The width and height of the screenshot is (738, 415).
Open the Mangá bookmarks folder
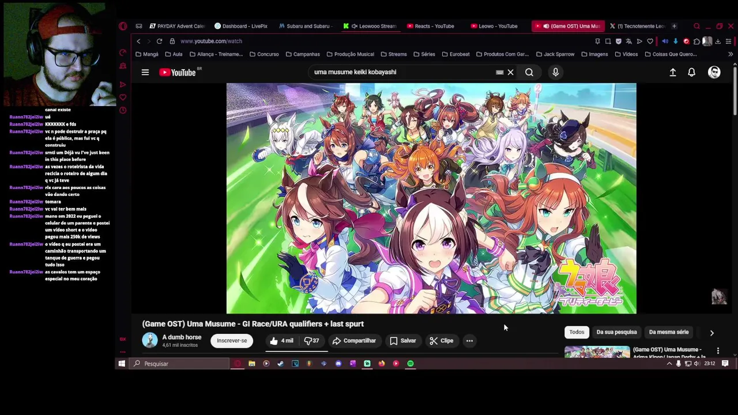click(x=147, y=54)
